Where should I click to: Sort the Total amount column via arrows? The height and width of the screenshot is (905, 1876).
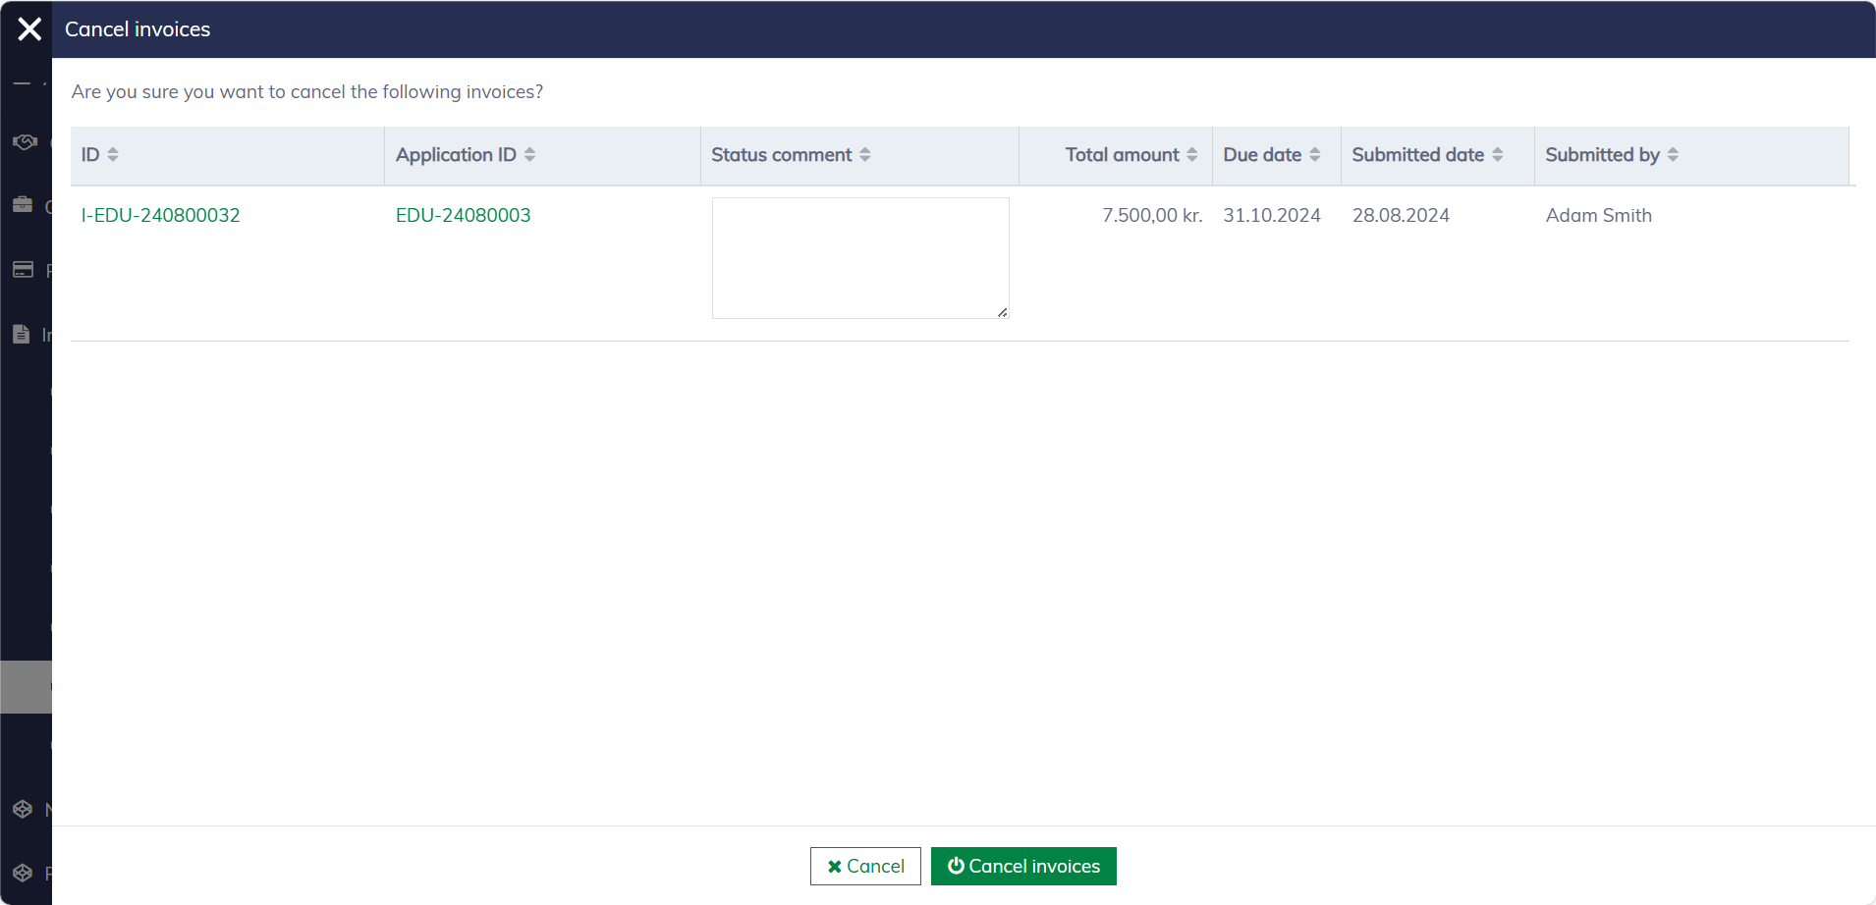click(x=1192, y=155)
